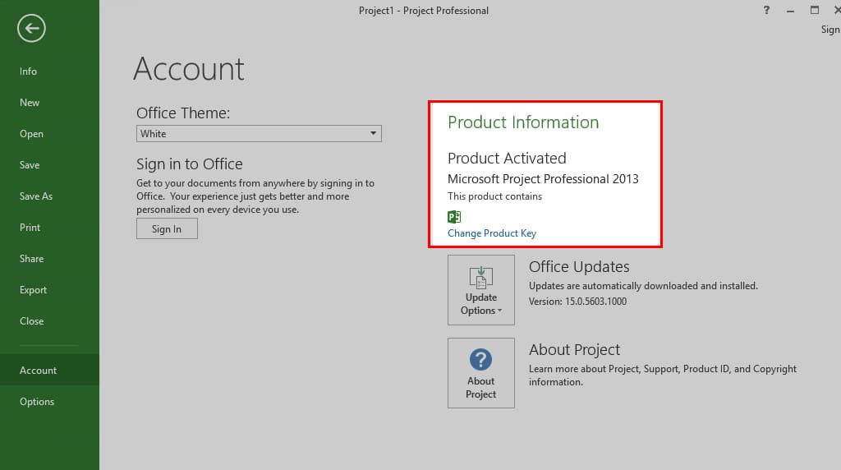Click the Version: 15.0.5603.1000 text

[577, 302]
